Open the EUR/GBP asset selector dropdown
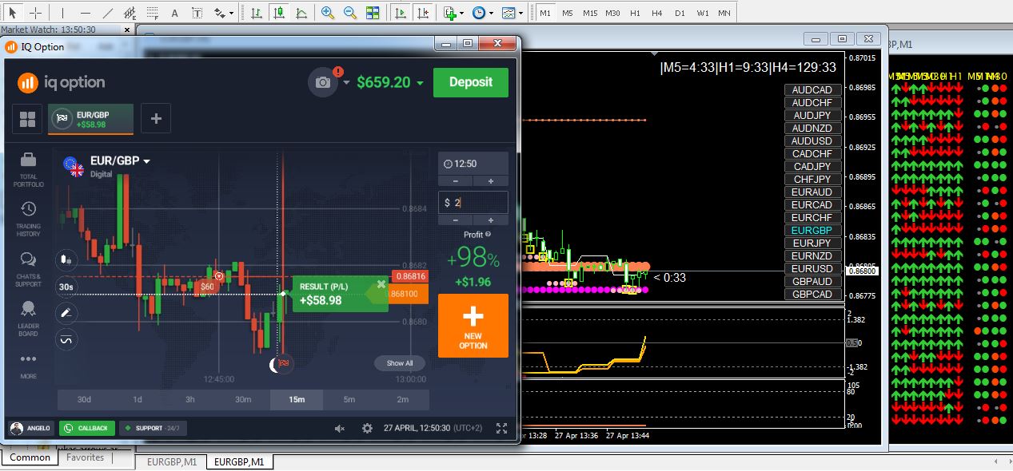 (x=120, y=161)
